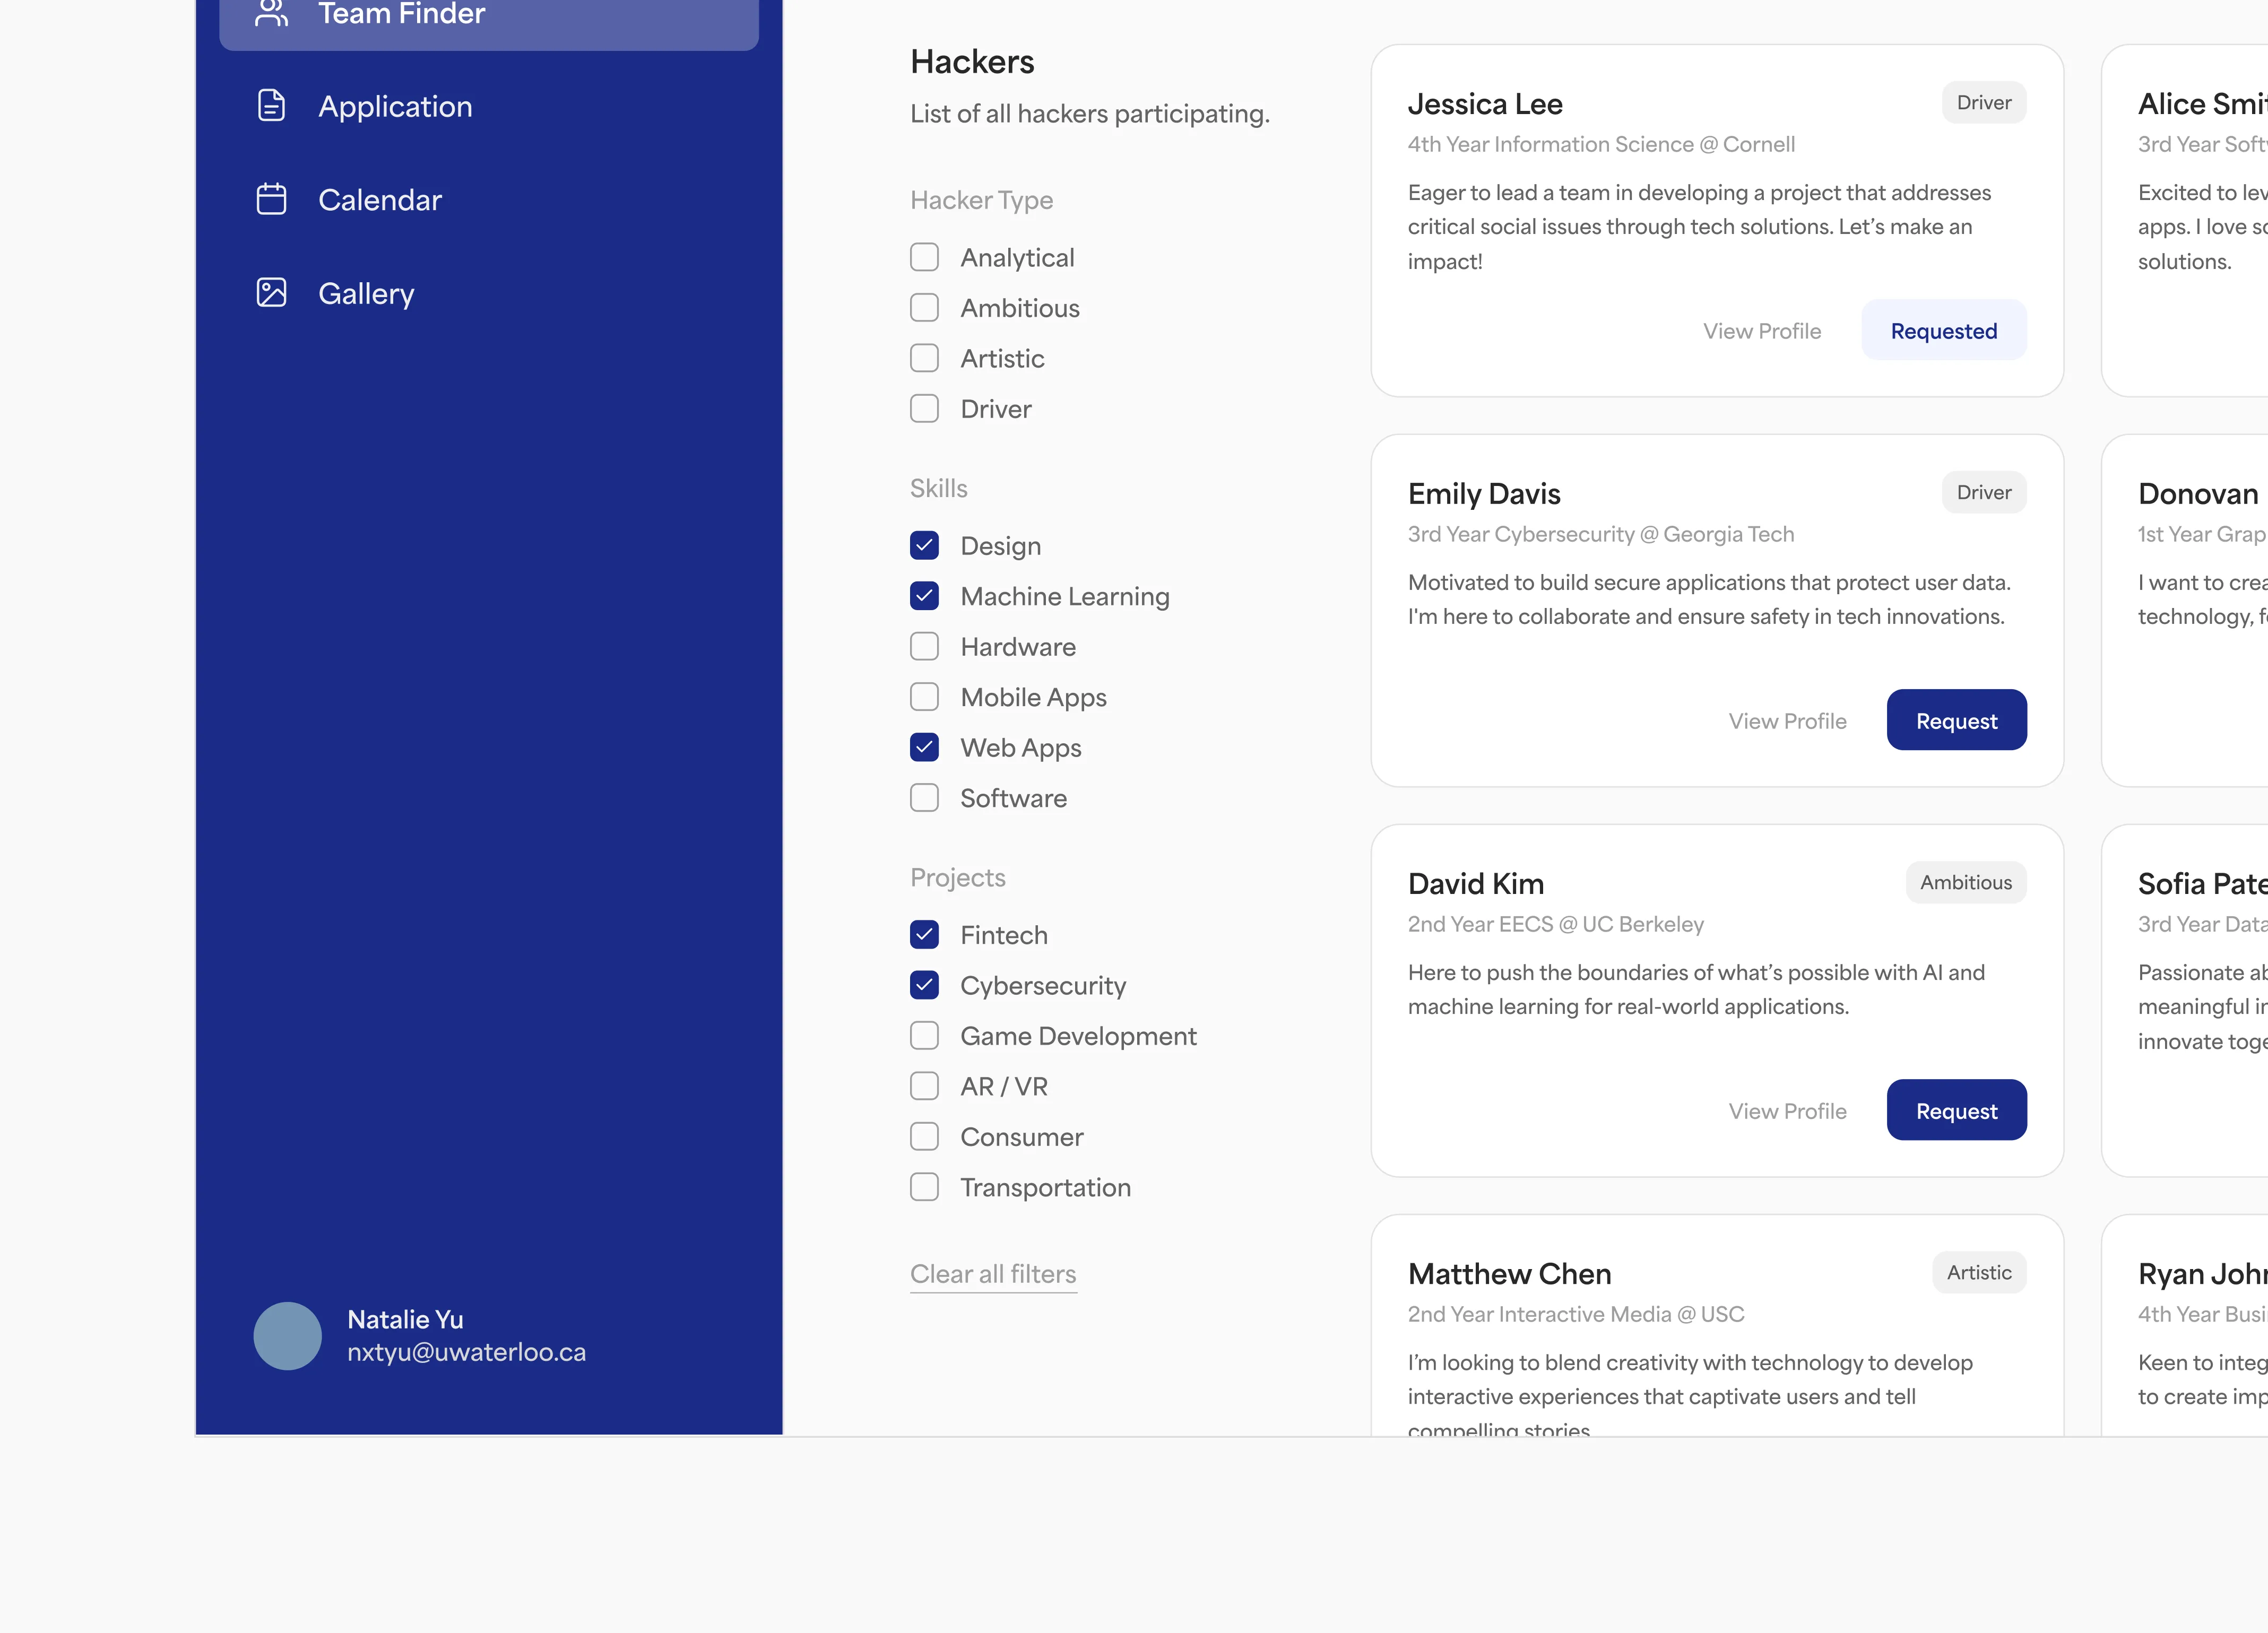Click the nxtyu@uwaterloo.ca email text
Viewport: 2268px width, 1633px height.
[466, 1353]
